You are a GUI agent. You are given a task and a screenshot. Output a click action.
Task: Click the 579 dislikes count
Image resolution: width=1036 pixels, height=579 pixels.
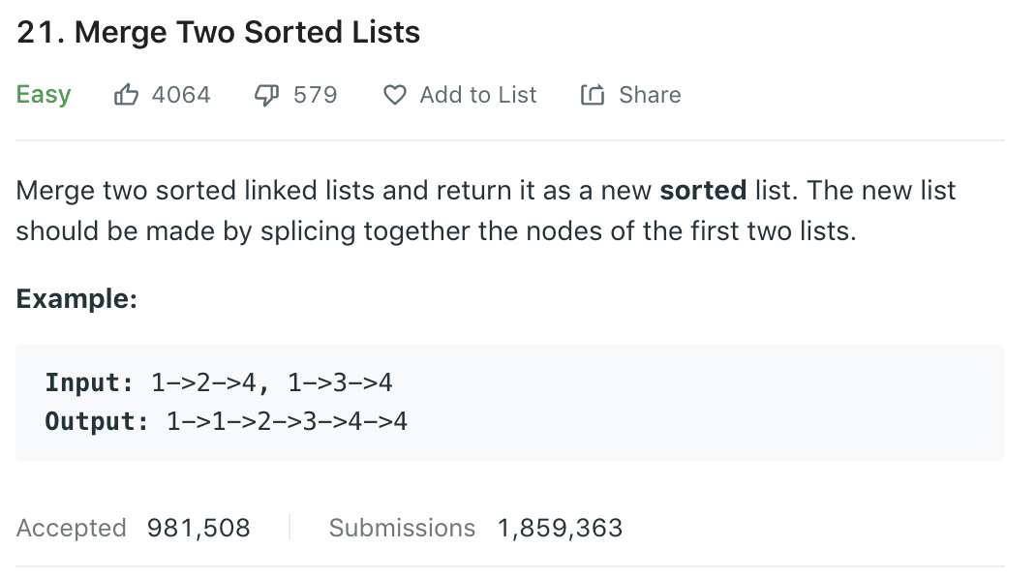(316, 95)
